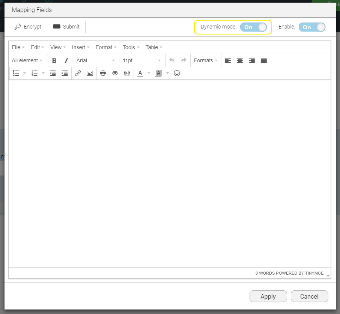Image resolution: width=340 pixels, height=314 pixels.
Task: Open the 11pt font size dropdown
Action: (x=142, y=60)
